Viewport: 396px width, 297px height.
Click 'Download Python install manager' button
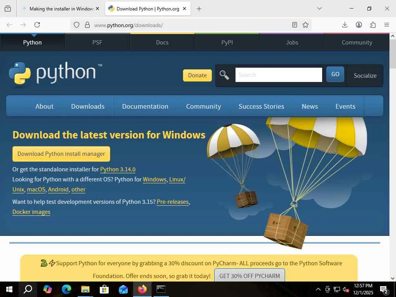point(61,154)
